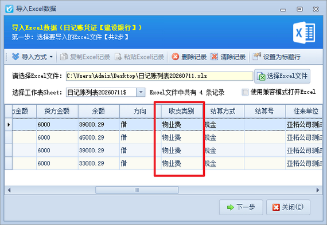Click the 设置为标题行 icon
Viewport: 327px width, 225px height.
coord(256,57)
